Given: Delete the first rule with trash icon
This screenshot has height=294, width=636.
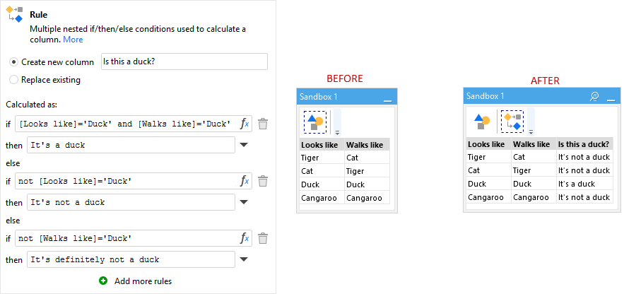Looking at the screenshot, I should [x=263, y=124].
